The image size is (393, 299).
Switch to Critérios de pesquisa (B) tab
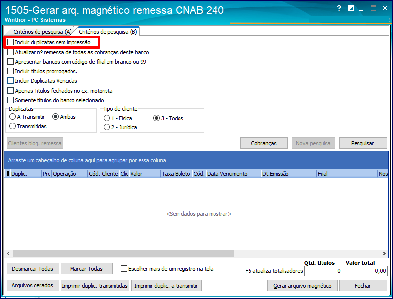coord(108,32)
